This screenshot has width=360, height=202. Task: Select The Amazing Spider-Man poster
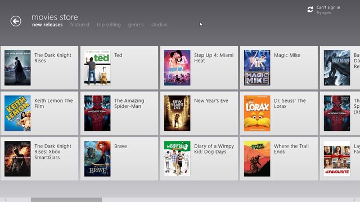97,113
